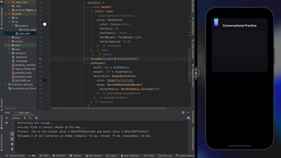The height and width of the screenshot is (158, 281).
Task: Open Scratches and Consoles node
Action: 22,88
